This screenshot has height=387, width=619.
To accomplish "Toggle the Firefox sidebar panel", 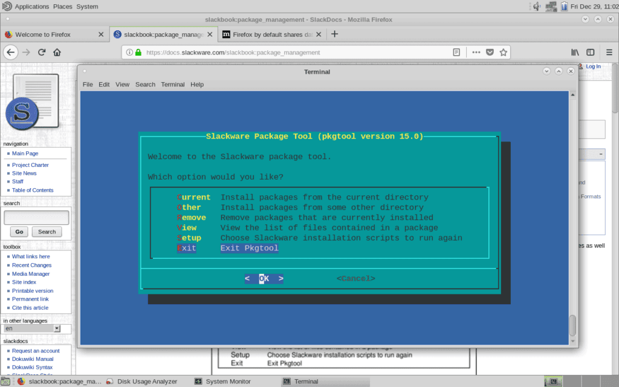I will (x=591, y=53).
